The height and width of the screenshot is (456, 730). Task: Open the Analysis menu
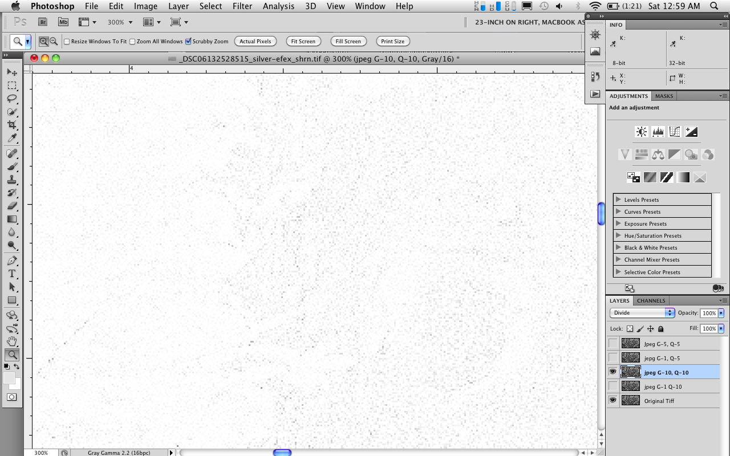[x=278, y=6]
